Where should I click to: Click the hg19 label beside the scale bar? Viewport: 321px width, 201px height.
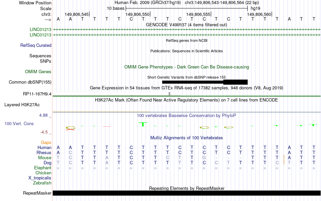pos(255,8)
